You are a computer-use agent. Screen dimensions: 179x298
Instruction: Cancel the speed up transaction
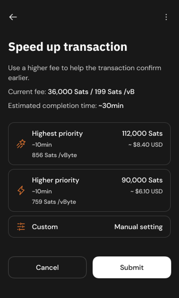47,267
